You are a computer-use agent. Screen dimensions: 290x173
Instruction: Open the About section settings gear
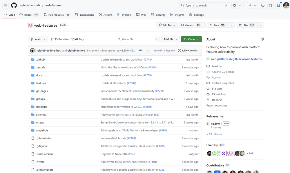[x=262, y=39]
